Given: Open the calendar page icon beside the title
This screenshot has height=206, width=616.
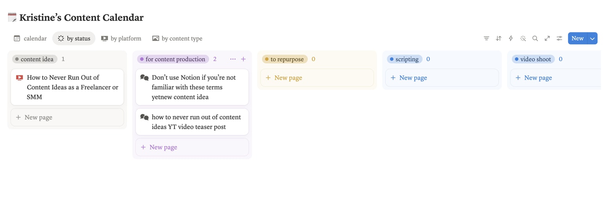Looking at the screenshot, I should click(12, 17).
